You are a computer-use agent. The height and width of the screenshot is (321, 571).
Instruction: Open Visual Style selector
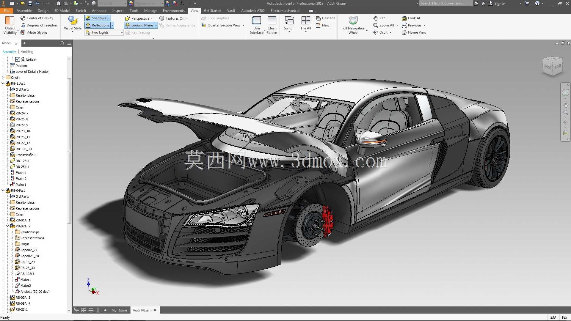pyautogui.click(x=73, y=24)
